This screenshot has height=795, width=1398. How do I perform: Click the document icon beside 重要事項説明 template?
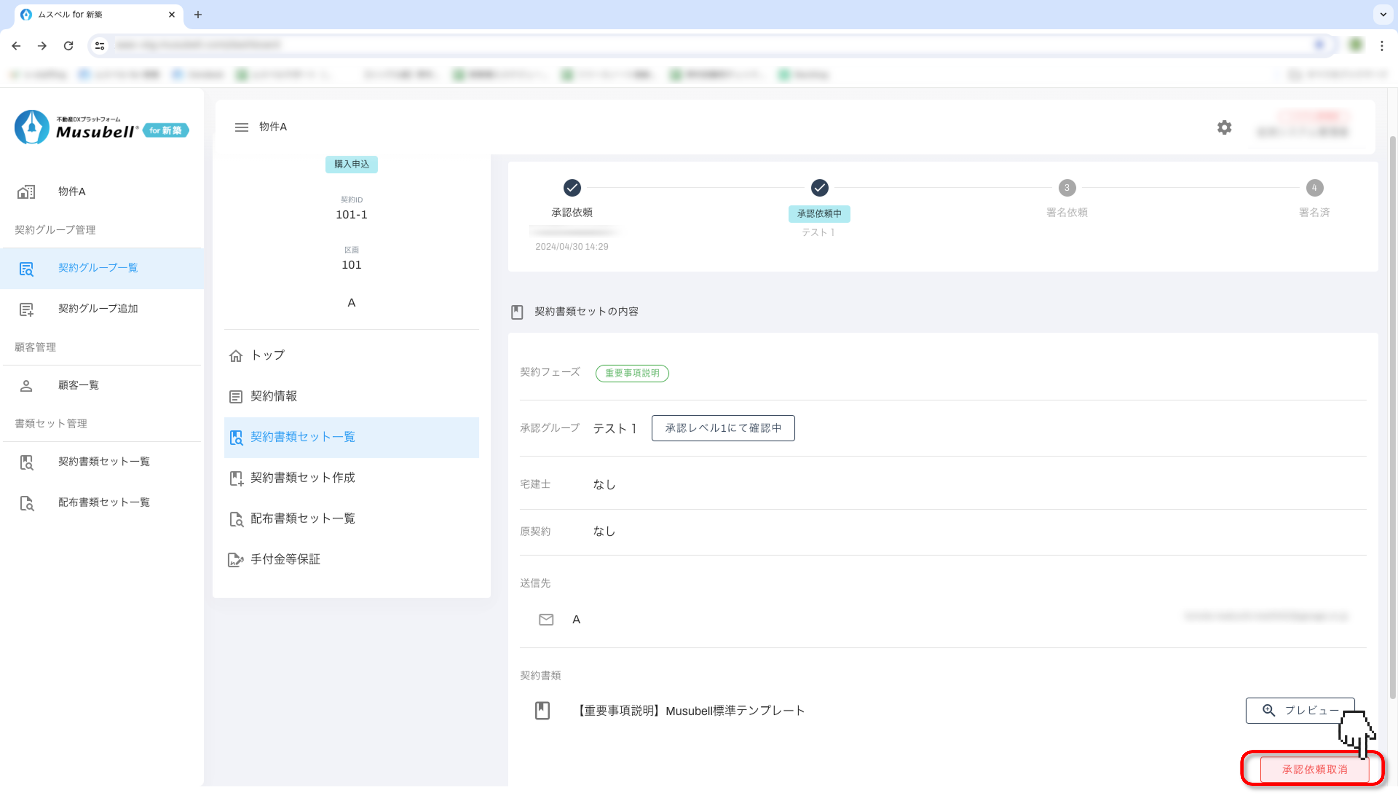[542, 711]
